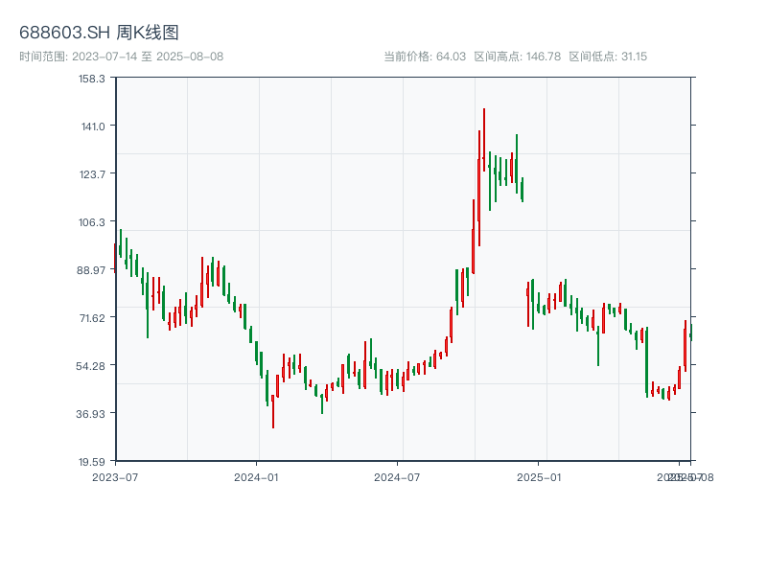
Task: Select the 88.97 y-axis tick label
Action: coord(92,270)
